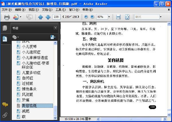Image resolution: width=172 pixels, height=122 pixels.
Task: Open the collaborate people icon
Action: pos(16,17)
